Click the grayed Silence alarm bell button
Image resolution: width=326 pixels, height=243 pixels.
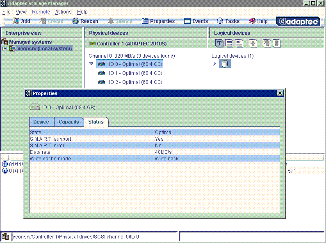click(120, 21)
